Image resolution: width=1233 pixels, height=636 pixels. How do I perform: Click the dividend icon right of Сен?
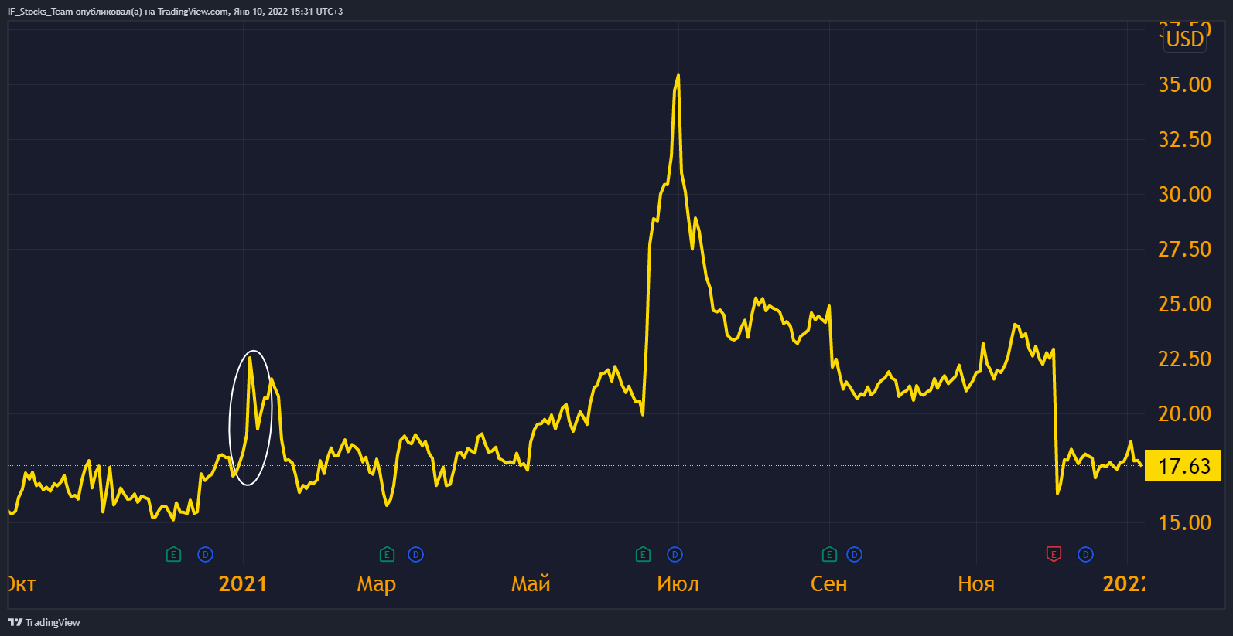pos(854,554)
